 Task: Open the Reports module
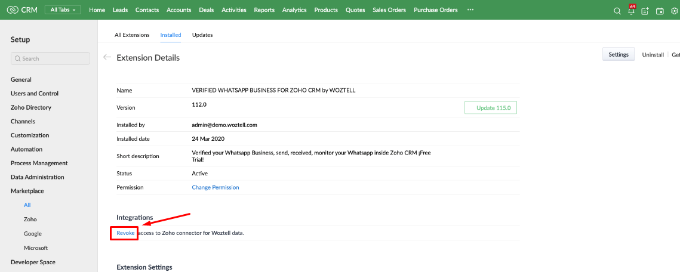click(264, 10)
